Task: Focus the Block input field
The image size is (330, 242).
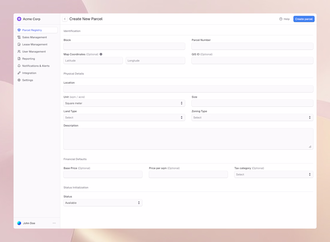Action: pyautogui.click(x=124, y=46)
